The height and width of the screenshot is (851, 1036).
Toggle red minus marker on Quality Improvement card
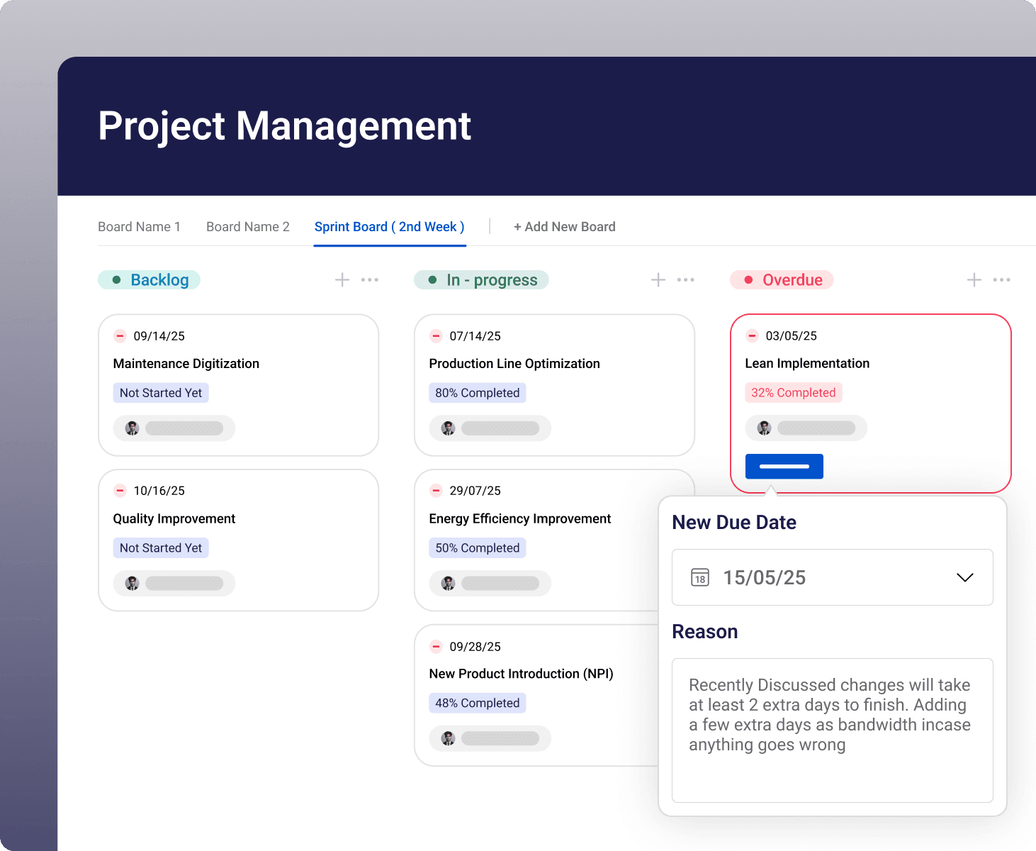coord(120,491)
